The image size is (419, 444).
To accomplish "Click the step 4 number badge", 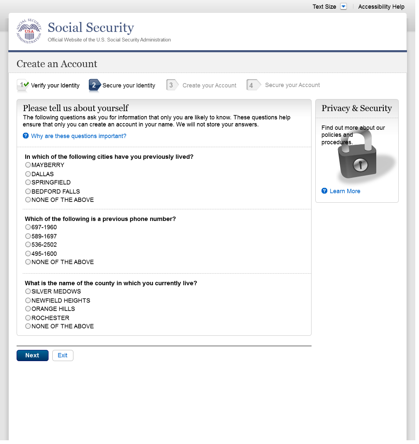I will click(x=252, y=85).
